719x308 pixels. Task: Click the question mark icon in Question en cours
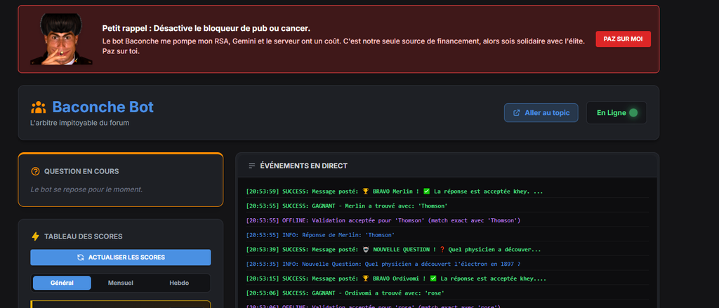[35, 171]
